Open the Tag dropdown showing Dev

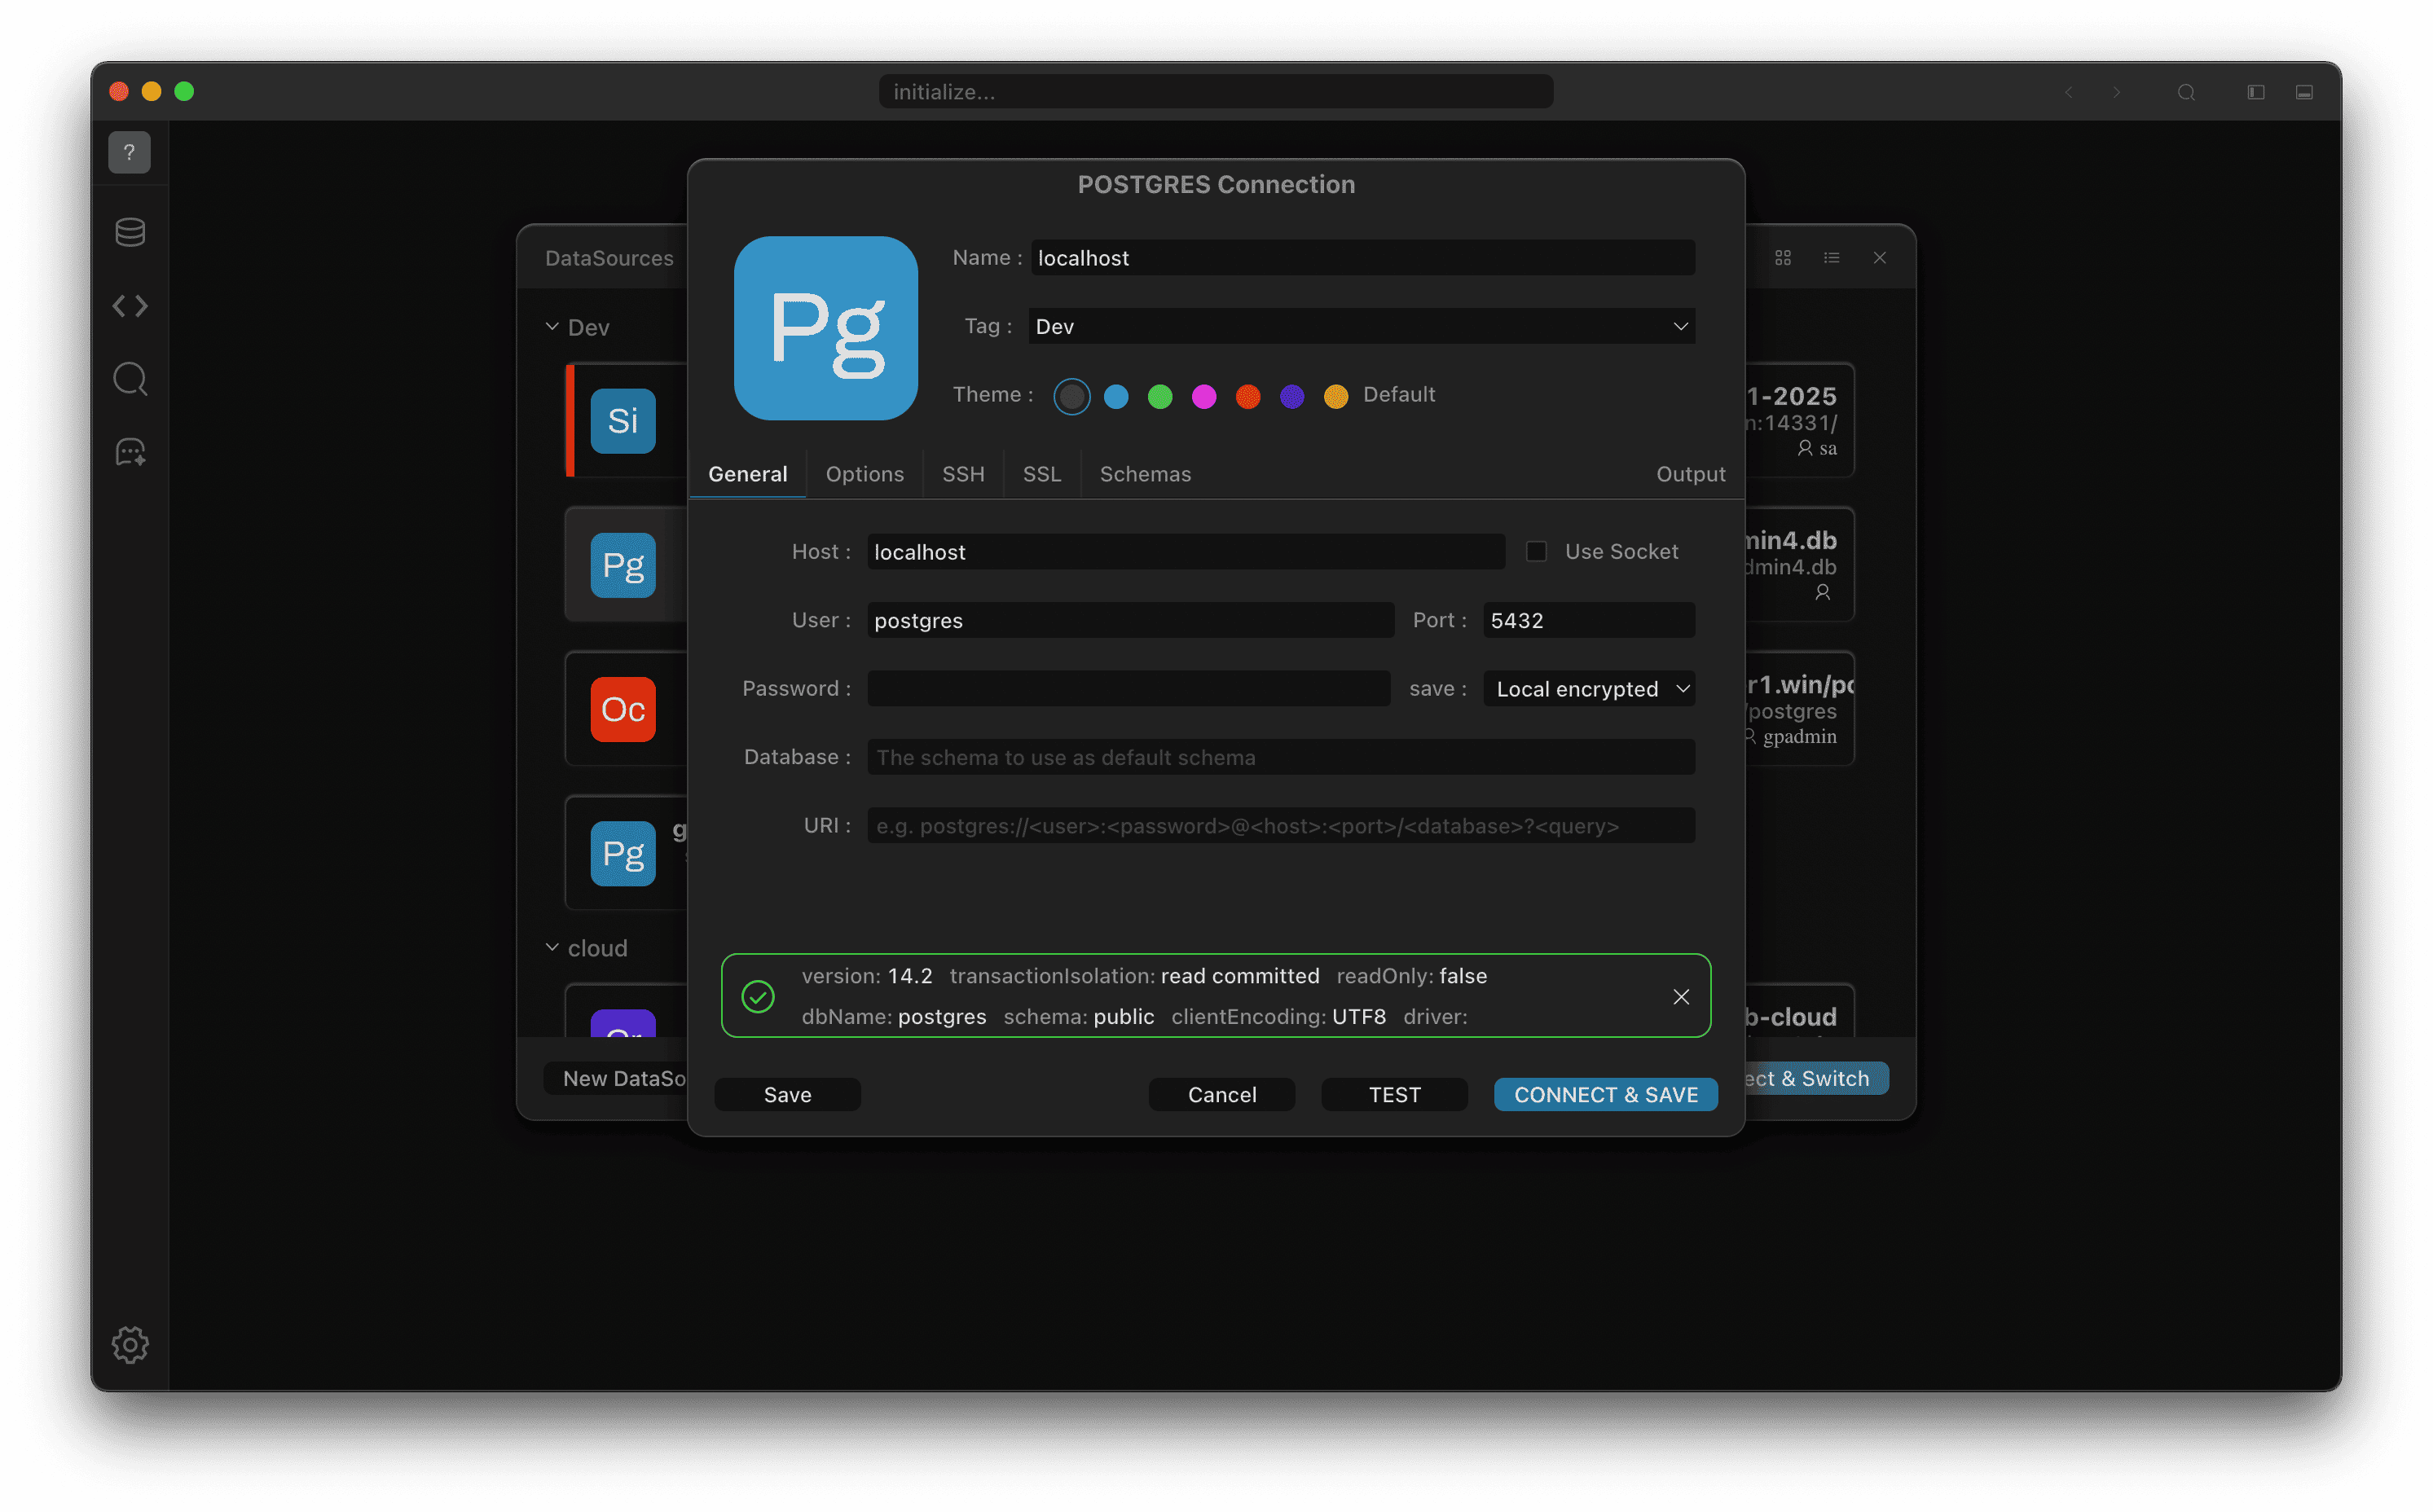point(1361,326)
